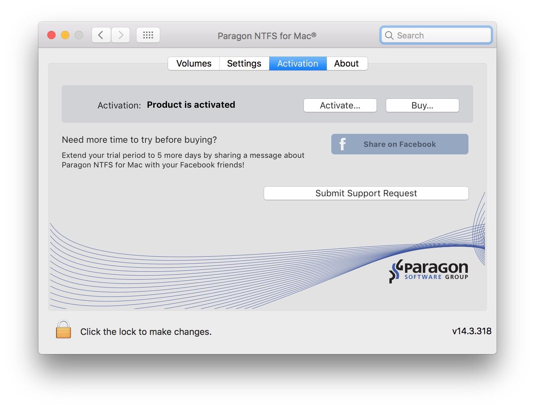The height and width of the screenshot is (409, 535).
Task: Click the Facebook 'f' logo icon
Action: [x=343, y=144]
